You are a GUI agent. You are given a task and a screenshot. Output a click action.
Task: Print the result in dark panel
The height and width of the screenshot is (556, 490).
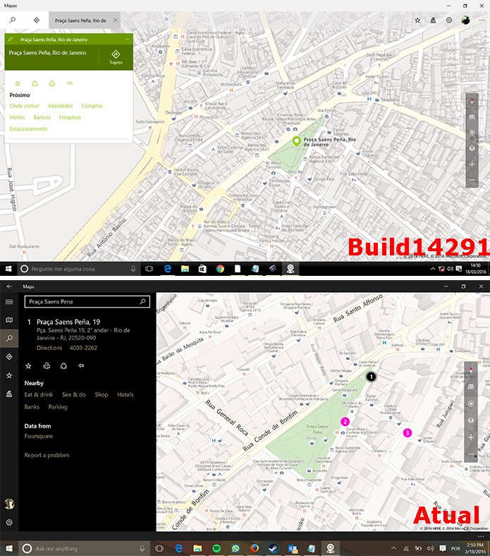(47, 365)
